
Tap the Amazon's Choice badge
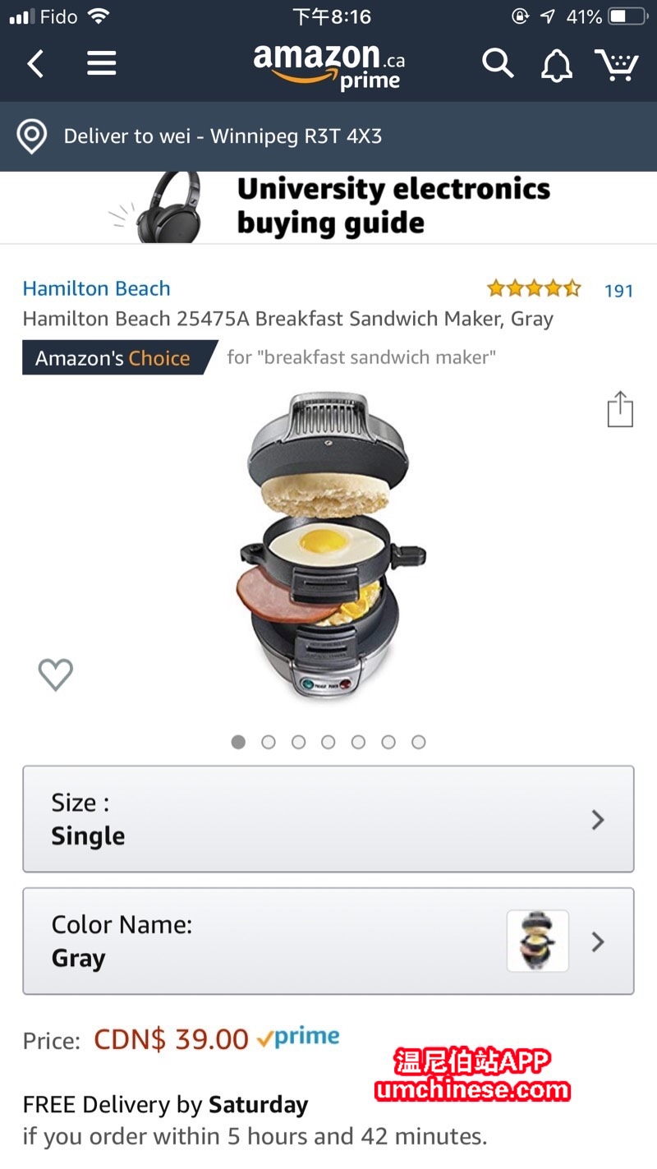coord(120,358)
